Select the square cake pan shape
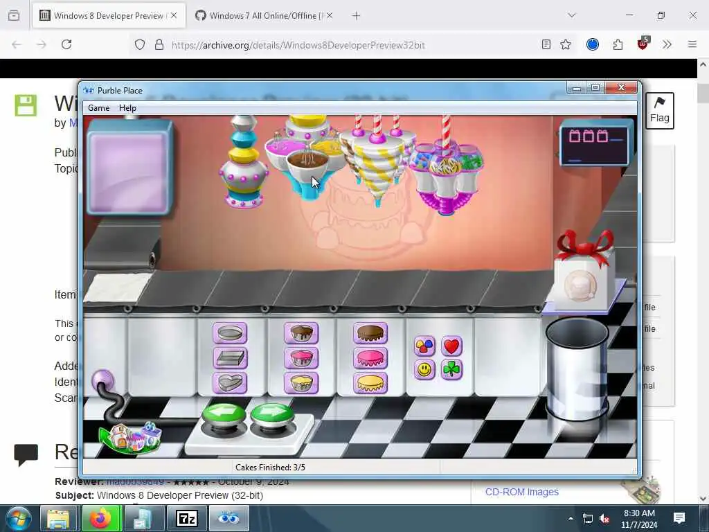The image size is (709, 532). (230, 358)
